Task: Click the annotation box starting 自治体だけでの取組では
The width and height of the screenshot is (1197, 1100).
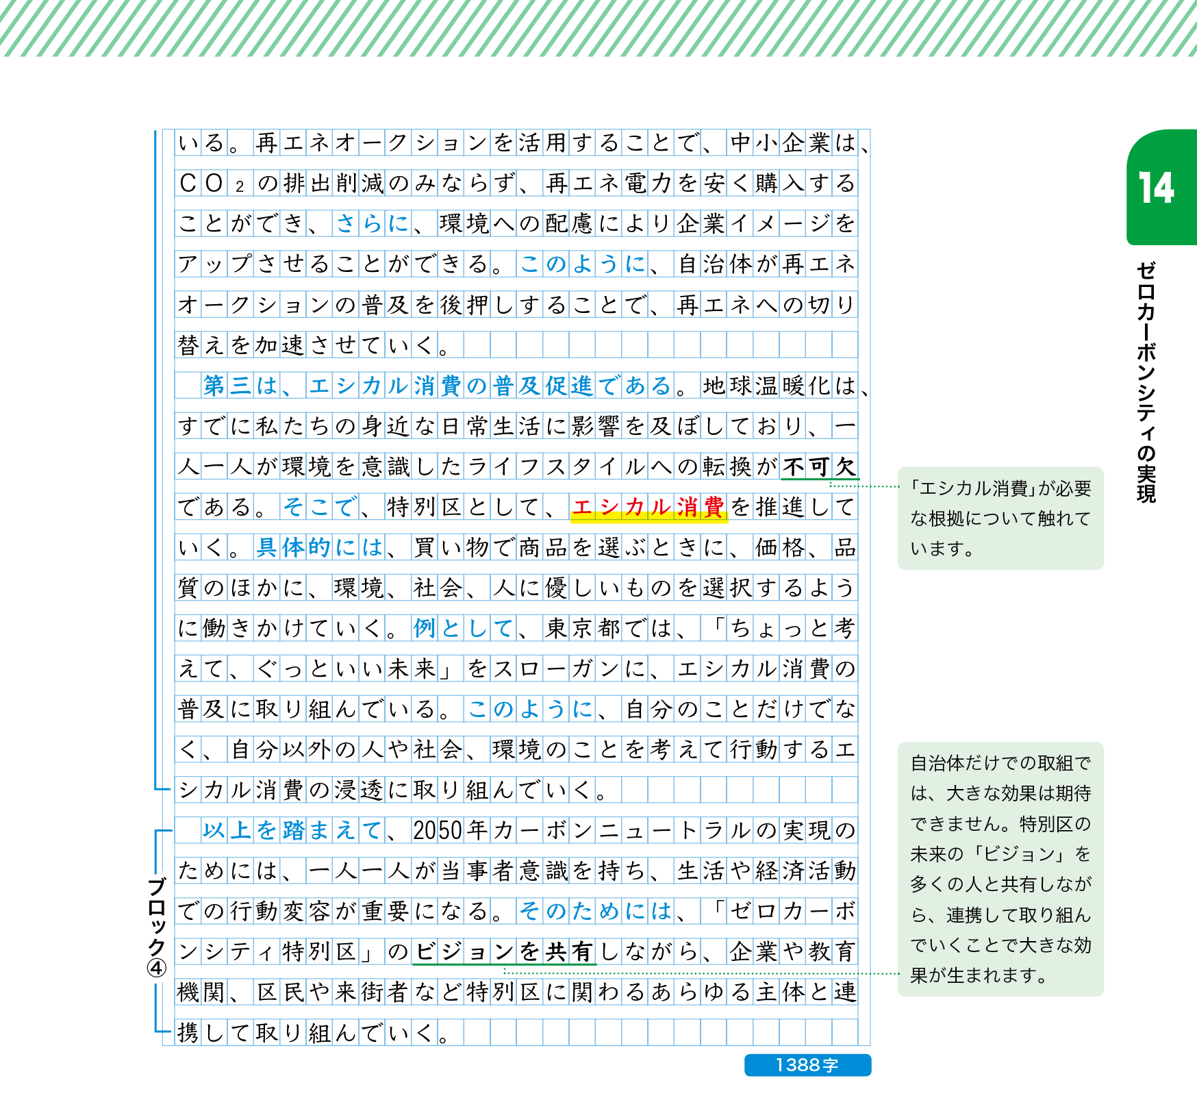Action: pyautogui.click(x=1000, y=868)
